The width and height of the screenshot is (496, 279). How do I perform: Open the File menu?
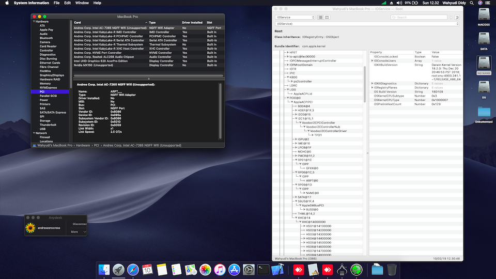[x=56, y=3]
